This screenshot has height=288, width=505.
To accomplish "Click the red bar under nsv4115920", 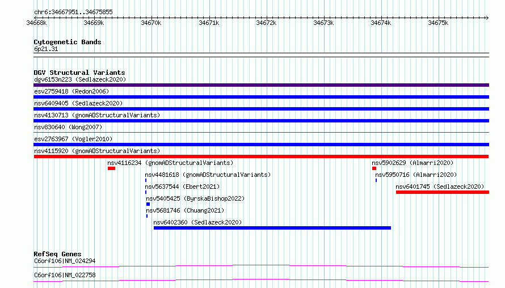I will 261,156.
